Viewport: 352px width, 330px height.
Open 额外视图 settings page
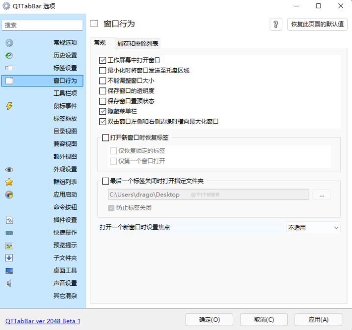[65, 157]
